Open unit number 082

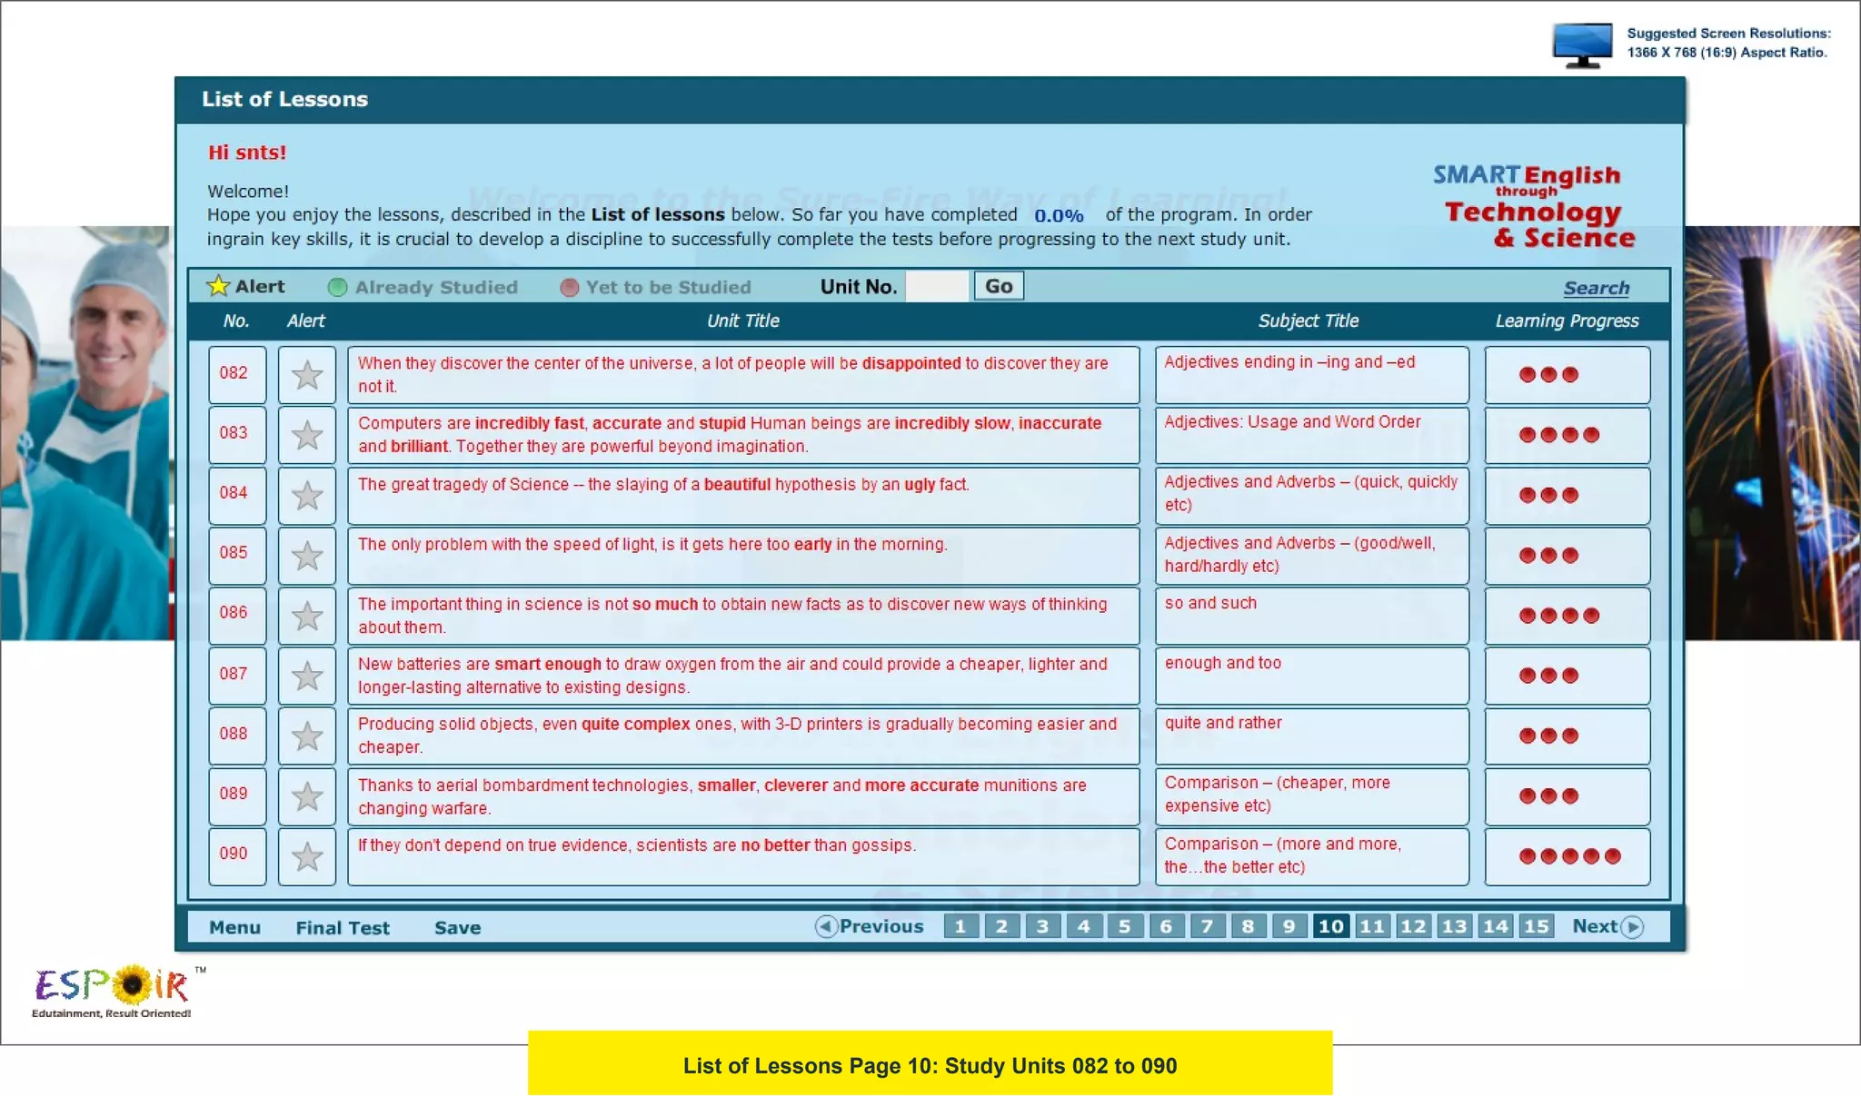(237, 375)
